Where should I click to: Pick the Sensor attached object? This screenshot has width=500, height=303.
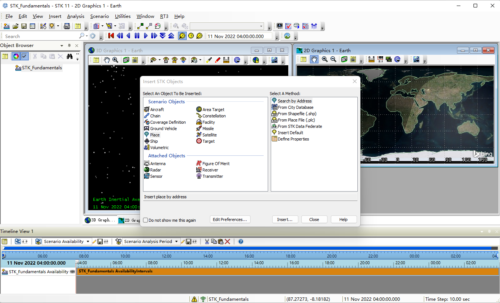(x=156, y=176)
